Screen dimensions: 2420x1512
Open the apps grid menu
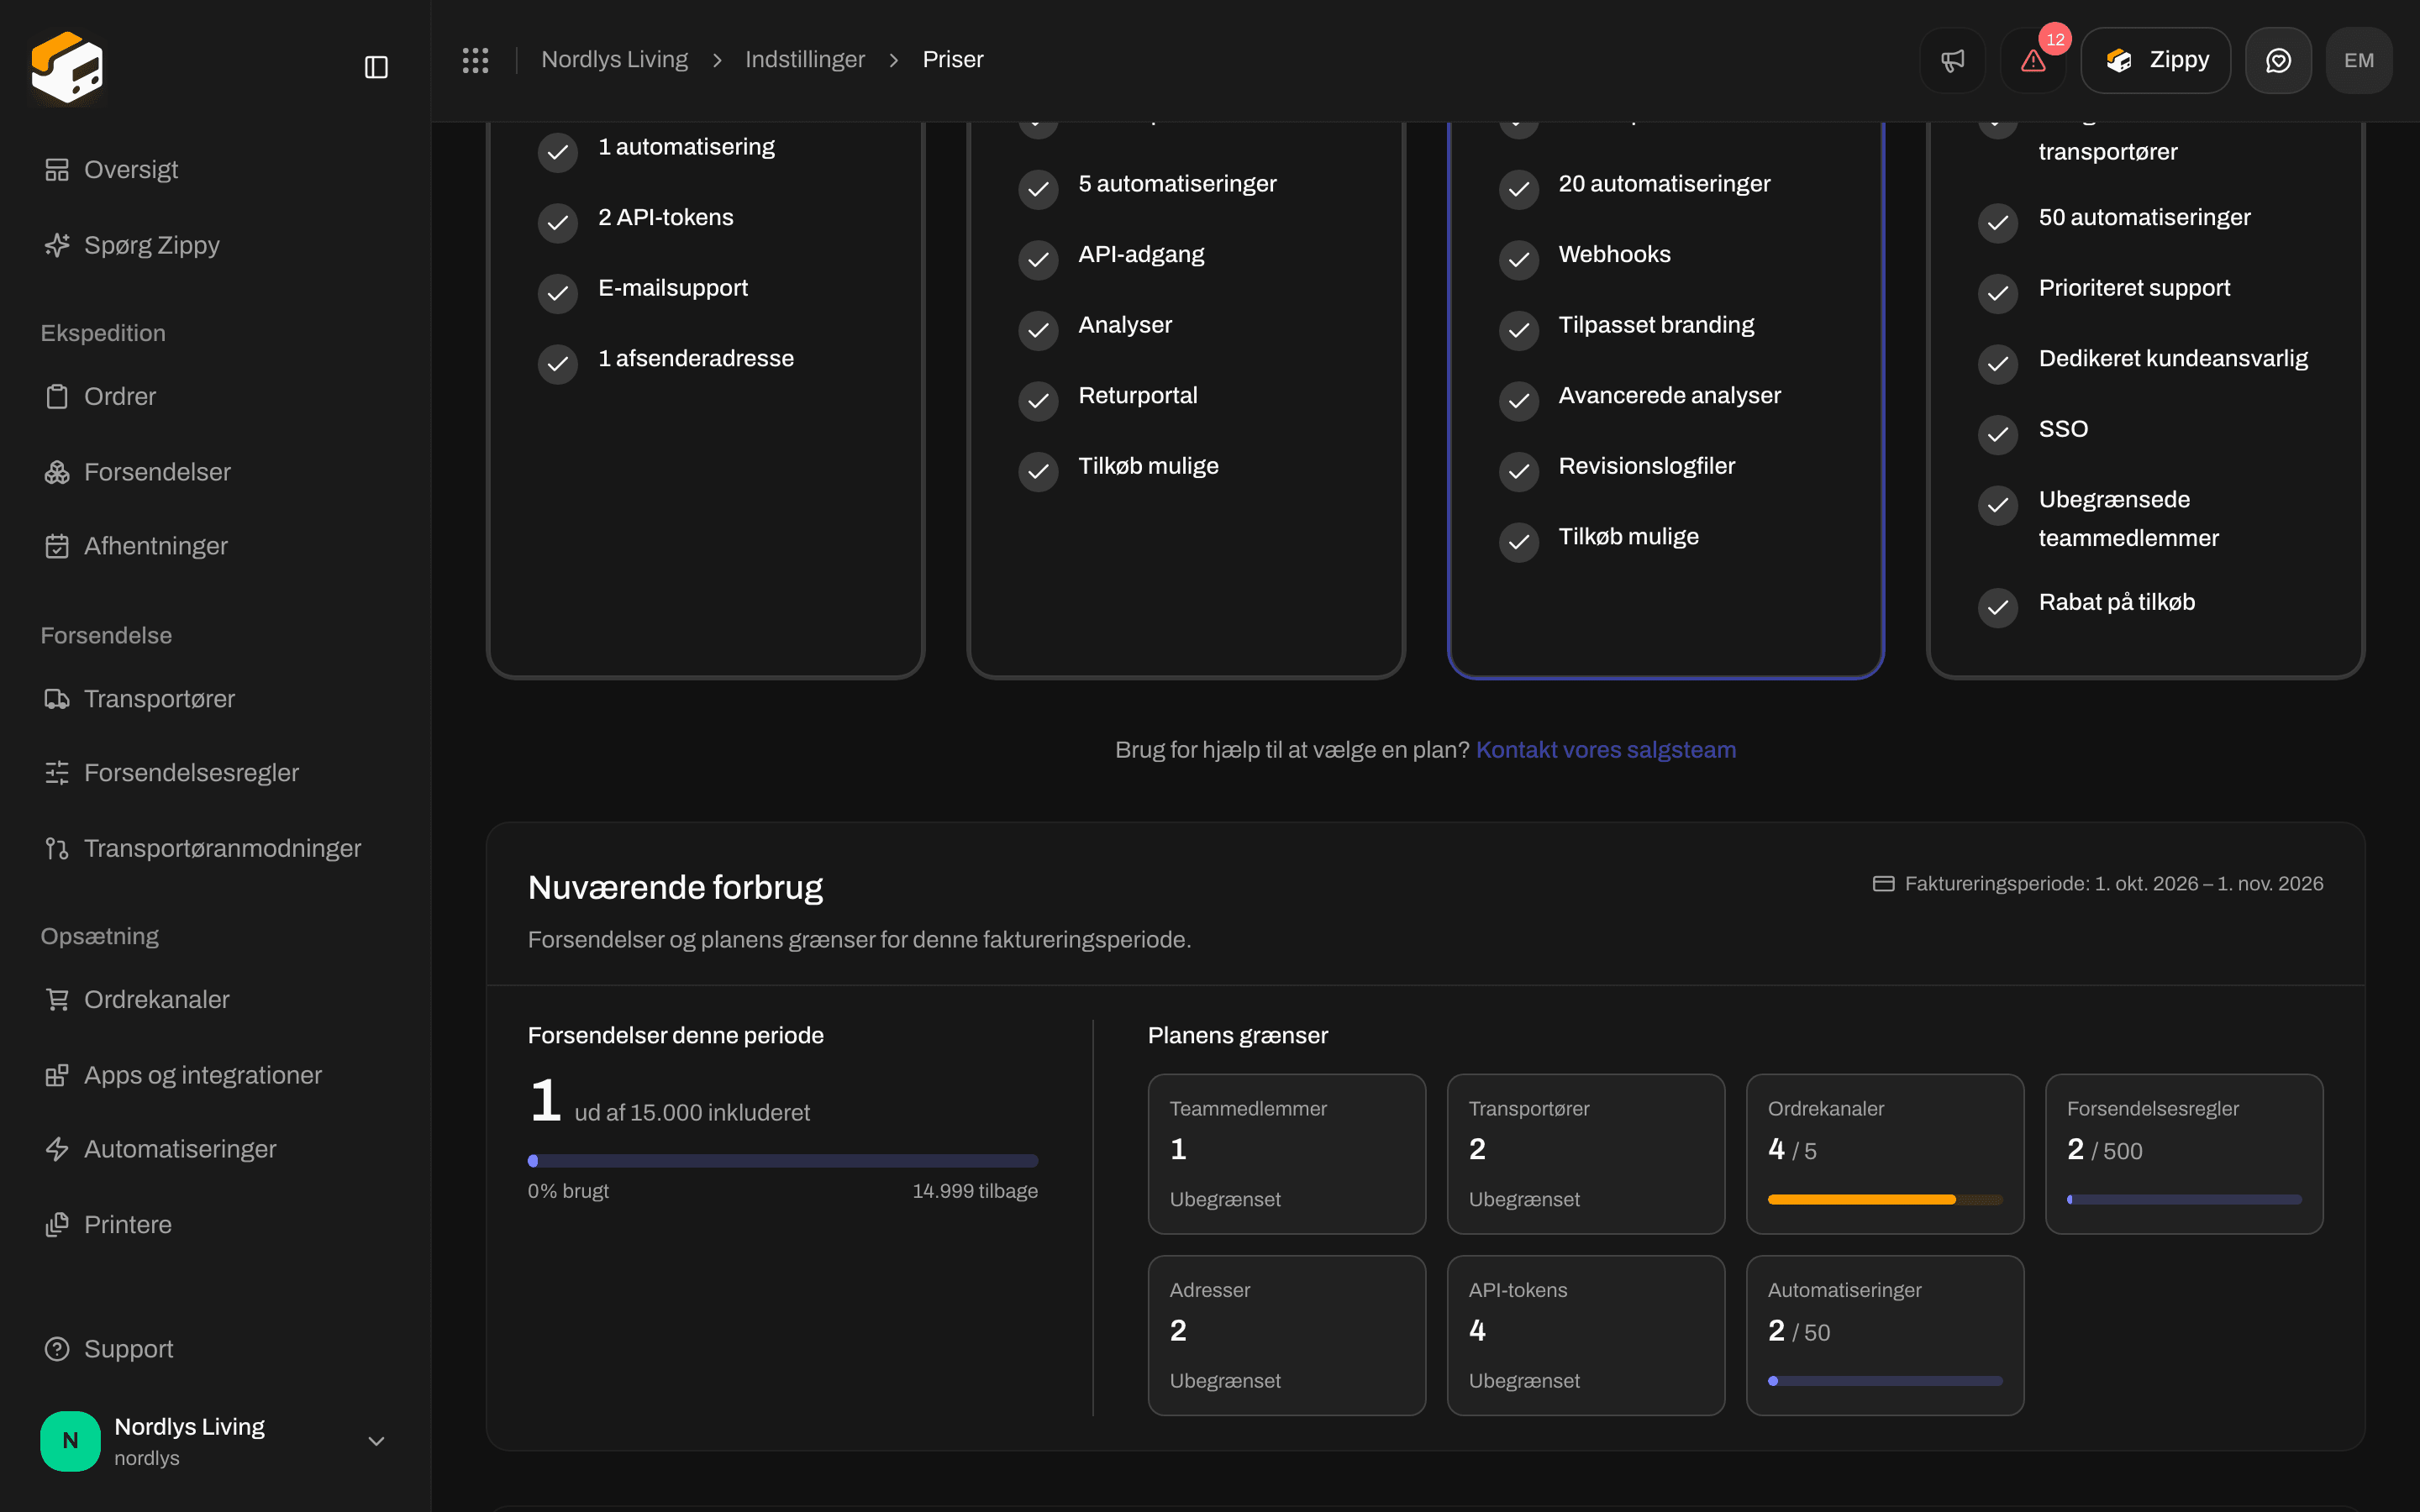click(x=475, y=60)
